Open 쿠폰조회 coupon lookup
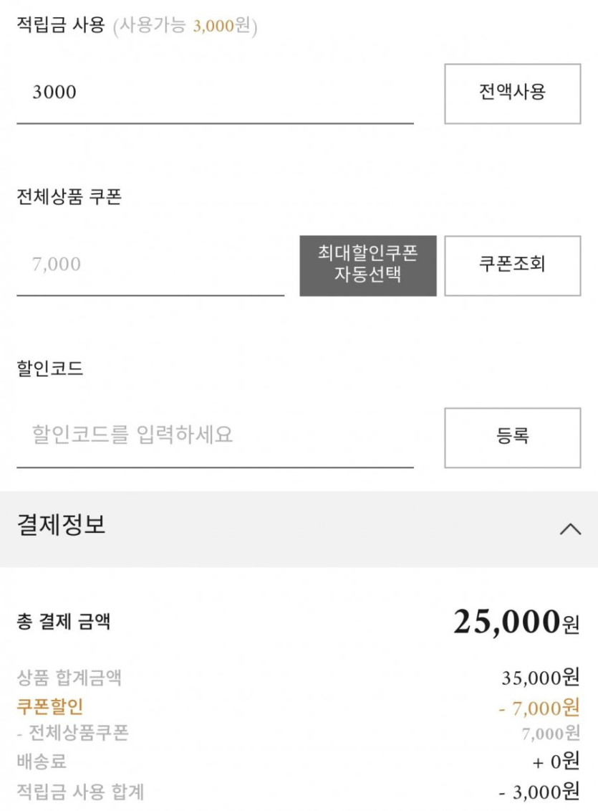598x811 pixels. 512,265
